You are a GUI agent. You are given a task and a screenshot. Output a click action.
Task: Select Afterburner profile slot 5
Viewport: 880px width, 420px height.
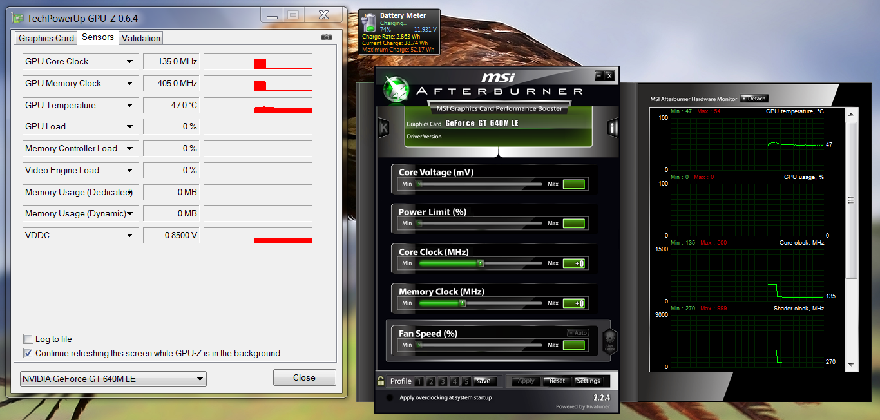pyautogui.click(x=466, y=381)
